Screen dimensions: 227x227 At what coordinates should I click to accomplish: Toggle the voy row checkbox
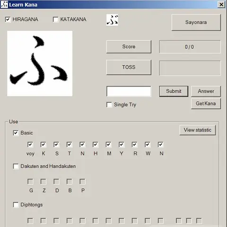point(30,145)
